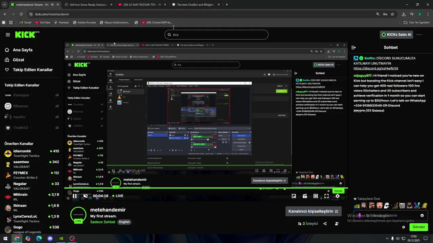Open nqutku followed channel
Image resolution: width=433 pixels, height=243 pixels.
point(32,117)
